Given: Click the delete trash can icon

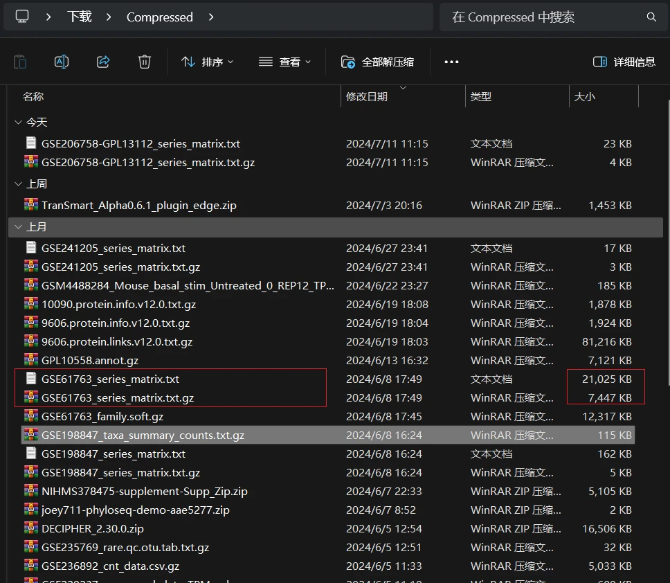Looking at the screenshot, I should (x=145, y=62).
